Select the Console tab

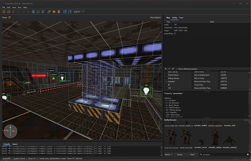tap(7, 144)
